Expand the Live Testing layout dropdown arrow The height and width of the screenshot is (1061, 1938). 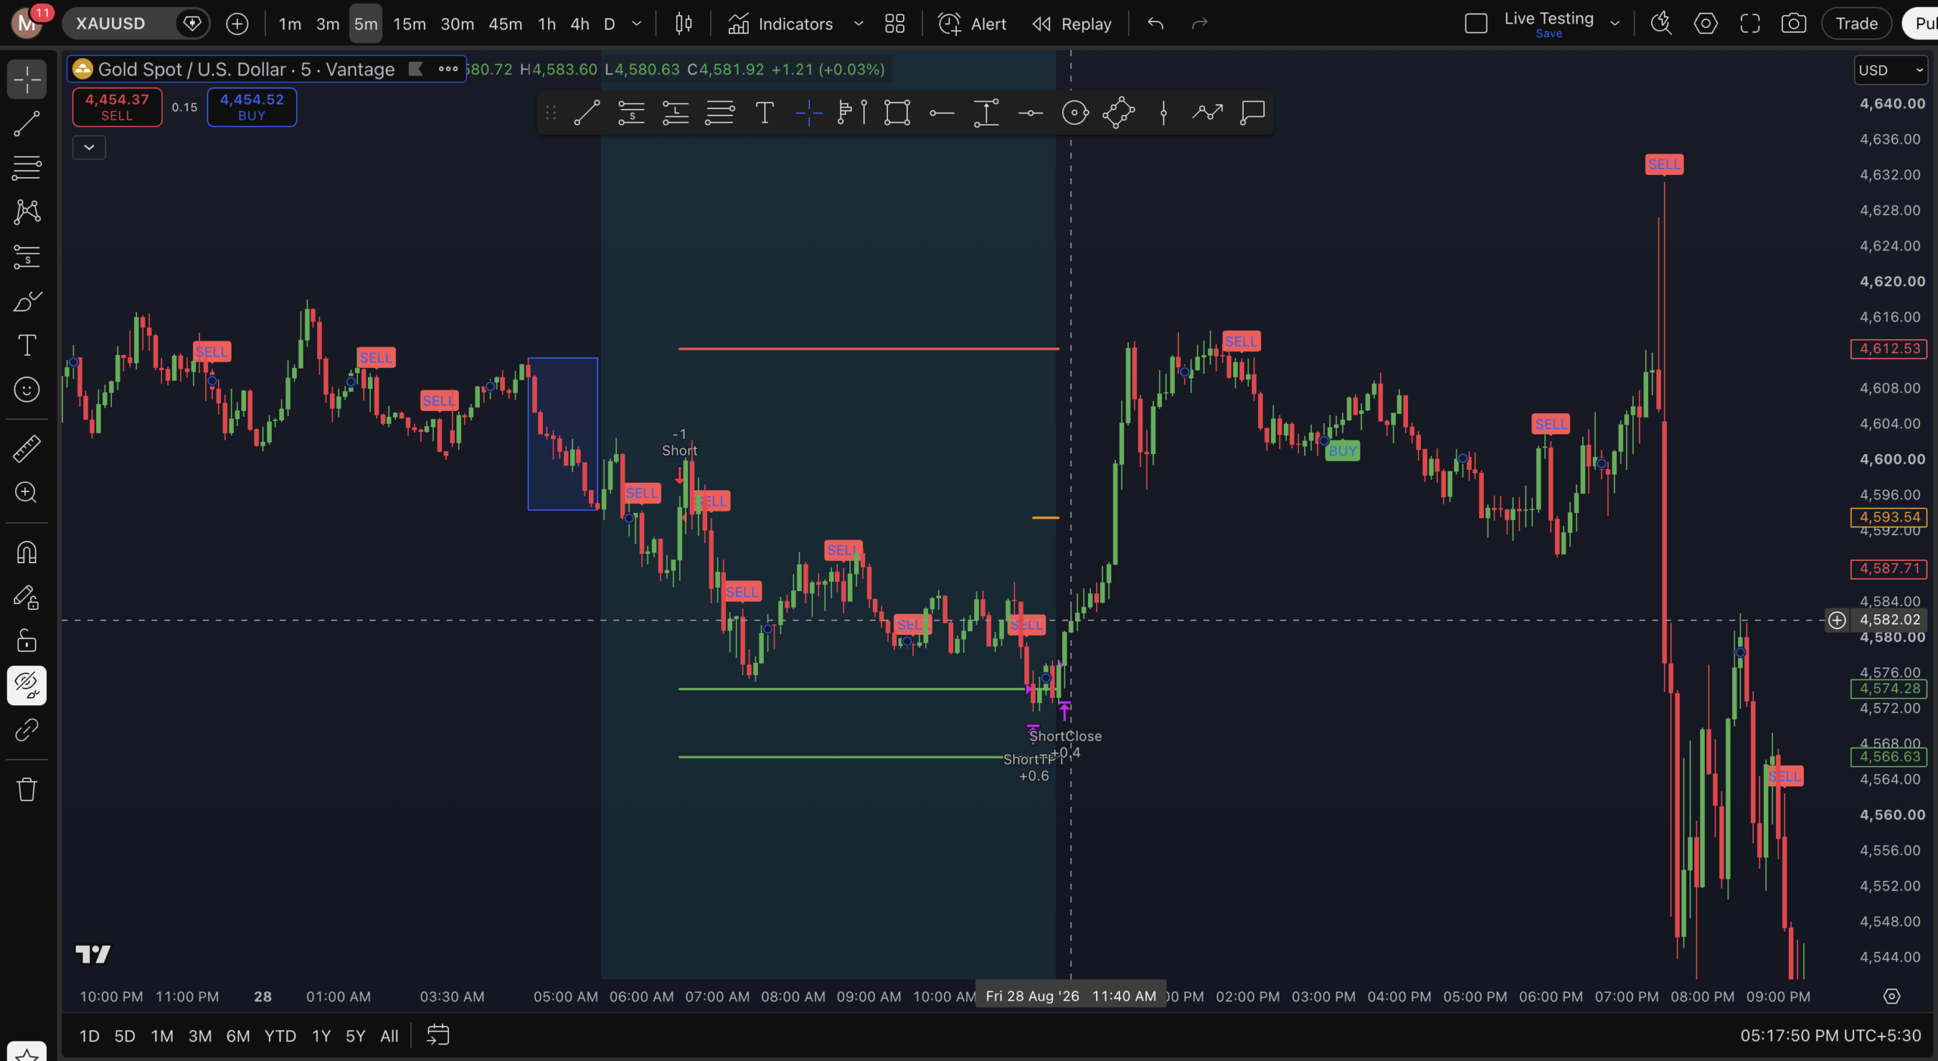1615,23
